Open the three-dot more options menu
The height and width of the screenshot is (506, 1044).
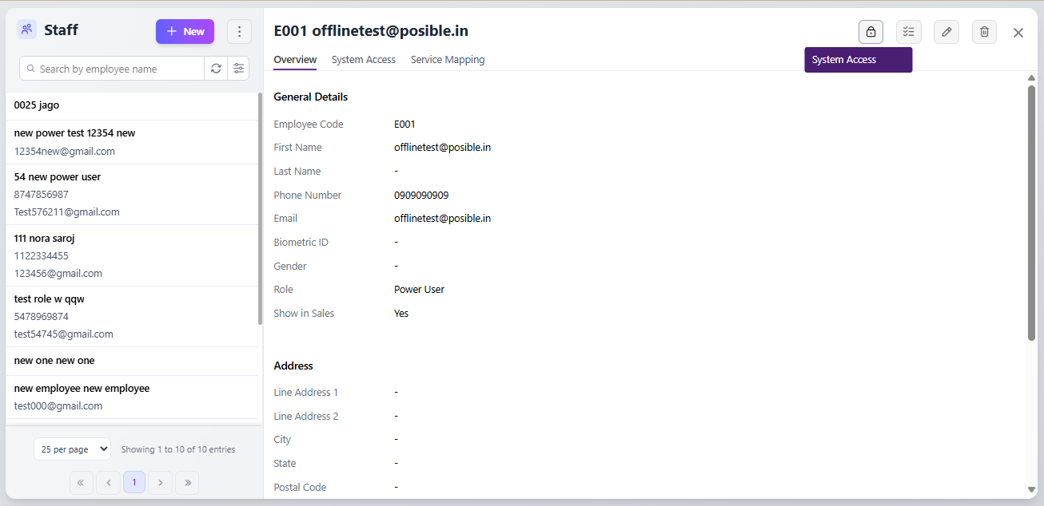point(239,32)
